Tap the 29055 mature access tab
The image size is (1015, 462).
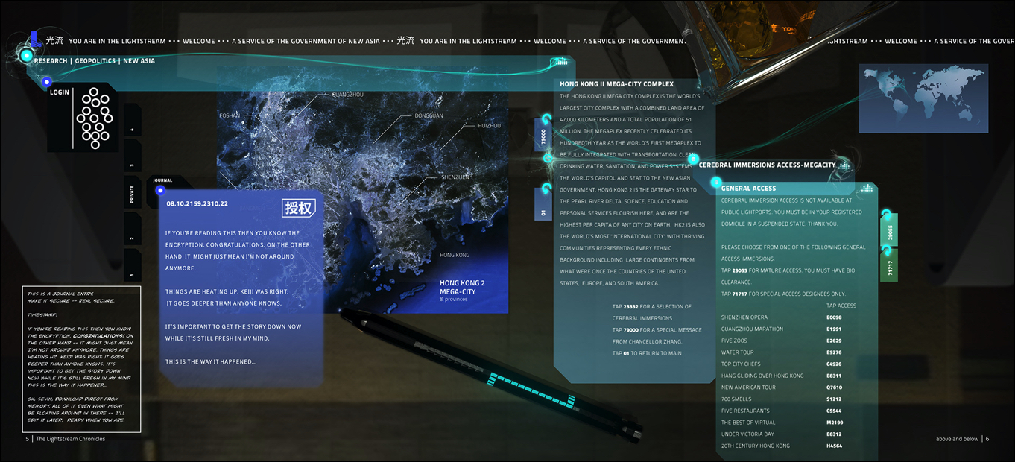click(889, 232)
